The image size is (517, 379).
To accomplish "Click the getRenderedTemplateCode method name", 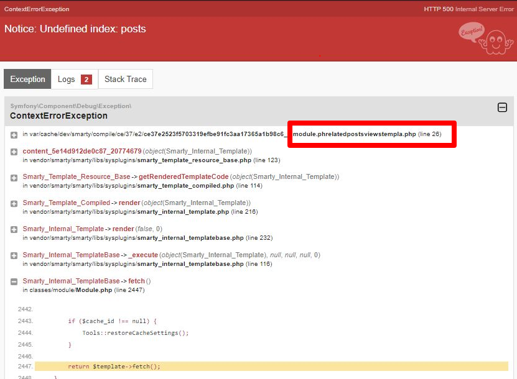I will [x=184, y=177].
